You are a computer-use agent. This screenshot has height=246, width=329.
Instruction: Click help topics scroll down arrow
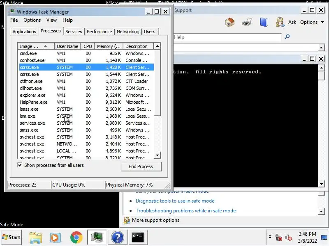[x=321, y=211]
